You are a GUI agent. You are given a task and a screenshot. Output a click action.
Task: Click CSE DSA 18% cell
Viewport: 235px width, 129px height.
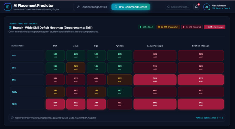click(55, 55)
